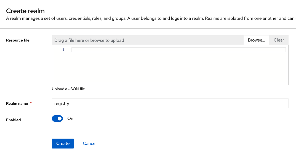Click the white knob of the Enabled switch
The width and height of the screenshot is (296, 154).
click(x=60, y=119)
